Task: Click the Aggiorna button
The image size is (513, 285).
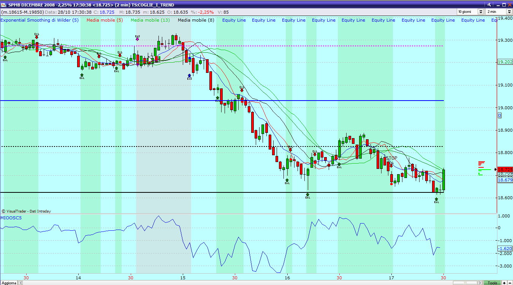Action: [8, 283]
